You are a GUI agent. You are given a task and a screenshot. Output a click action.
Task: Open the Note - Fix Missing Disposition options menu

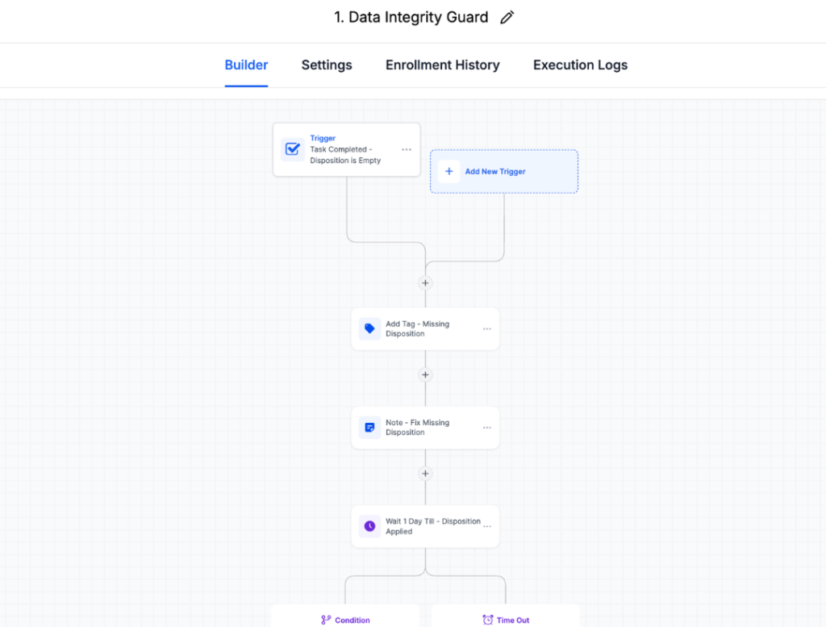(486, 428)
